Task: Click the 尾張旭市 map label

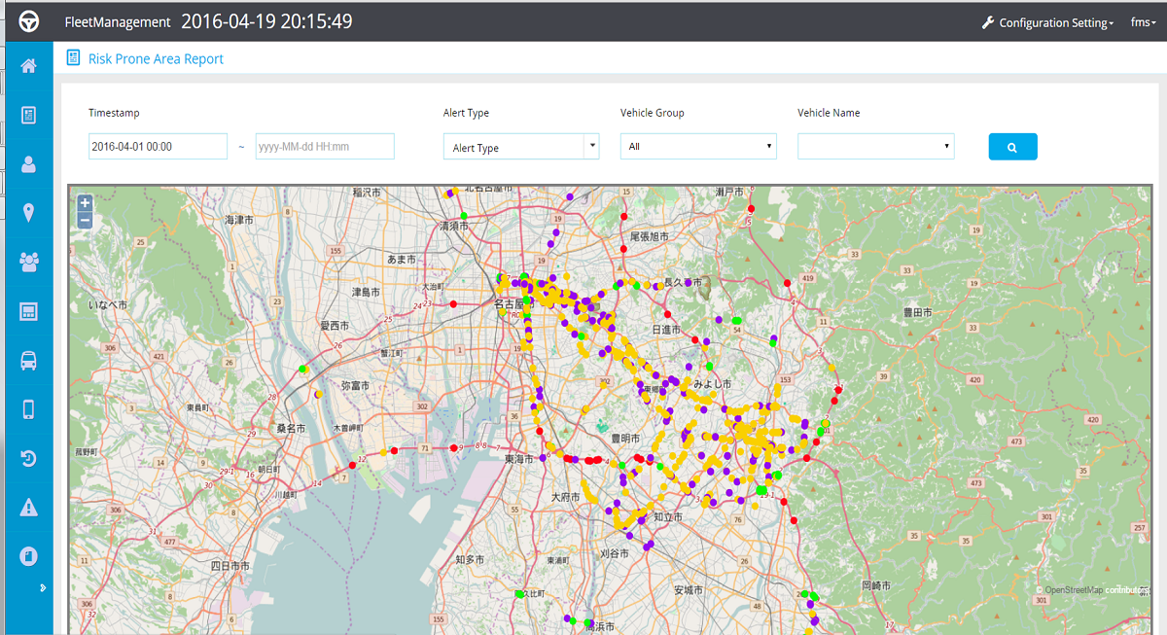Action: coord(651,236)
